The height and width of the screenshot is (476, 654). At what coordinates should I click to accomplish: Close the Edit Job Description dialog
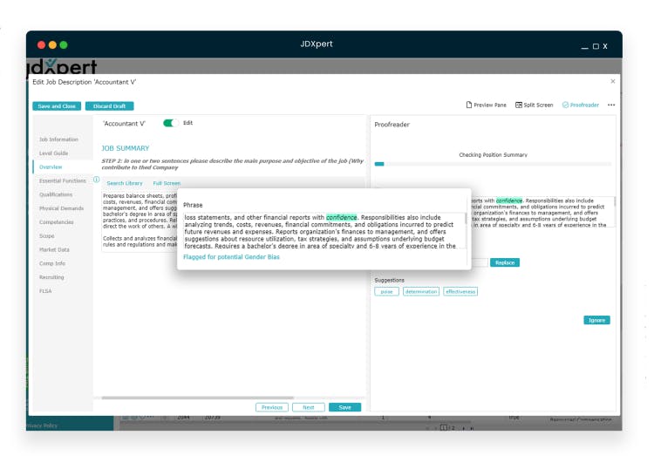tap(613, 81)
